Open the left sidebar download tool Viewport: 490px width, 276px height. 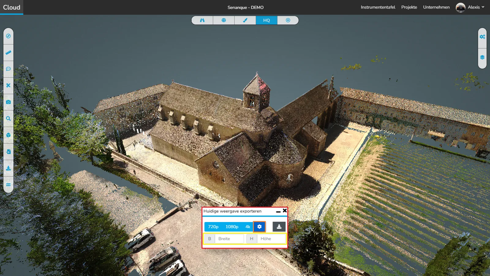pyautogui.click(x=8, y=168)
